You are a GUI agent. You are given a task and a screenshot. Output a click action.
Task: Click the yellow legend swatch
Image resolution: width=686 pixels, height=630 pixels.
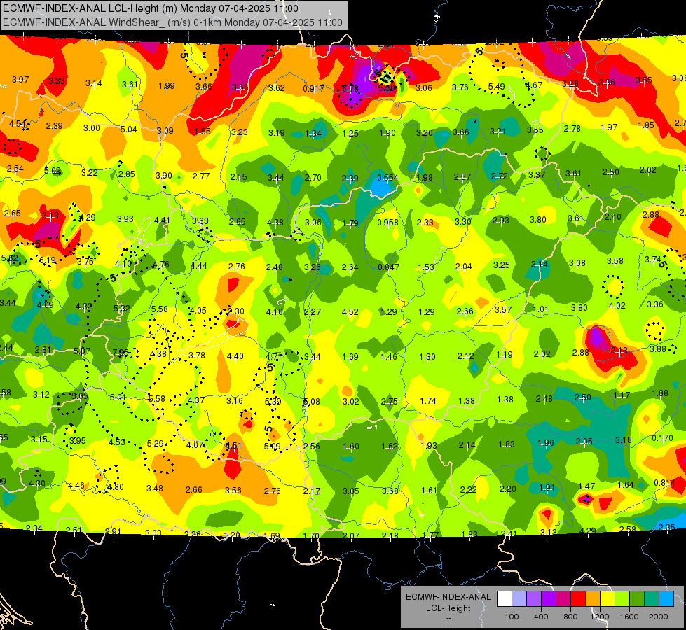coord(608,599)
